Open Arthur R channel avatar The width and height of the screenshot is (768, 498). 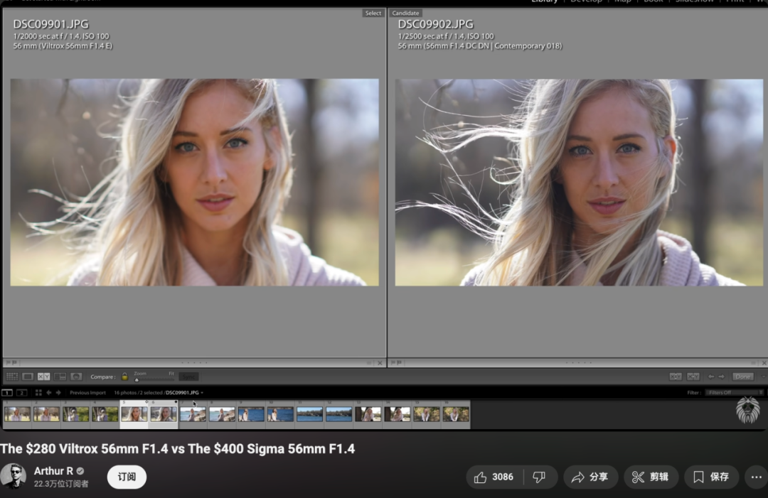click(x=14, y=477)
